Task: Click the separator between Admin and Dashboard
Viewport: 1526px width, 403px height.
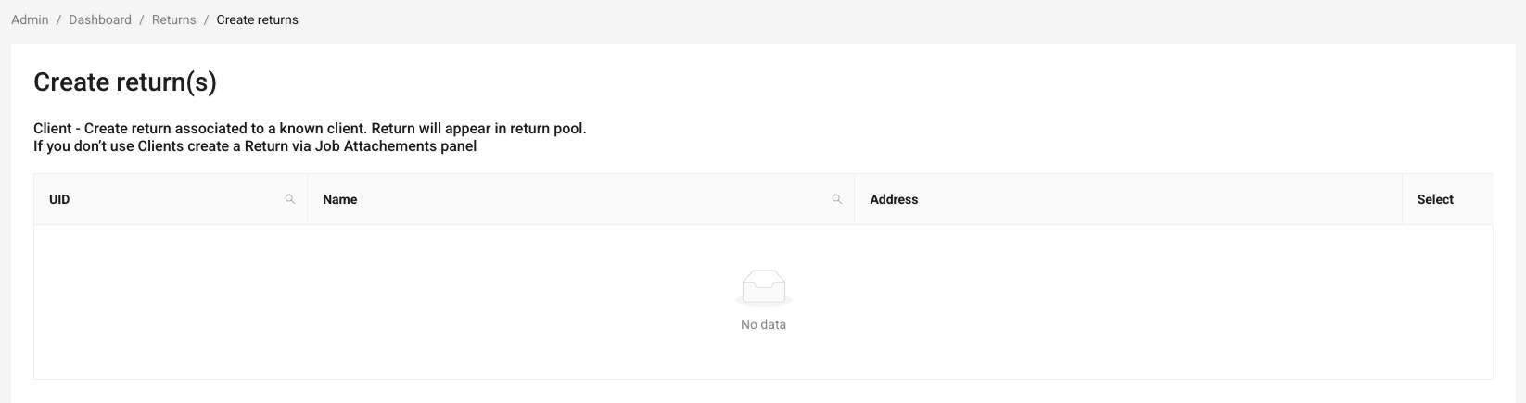Action: [58, 19]
